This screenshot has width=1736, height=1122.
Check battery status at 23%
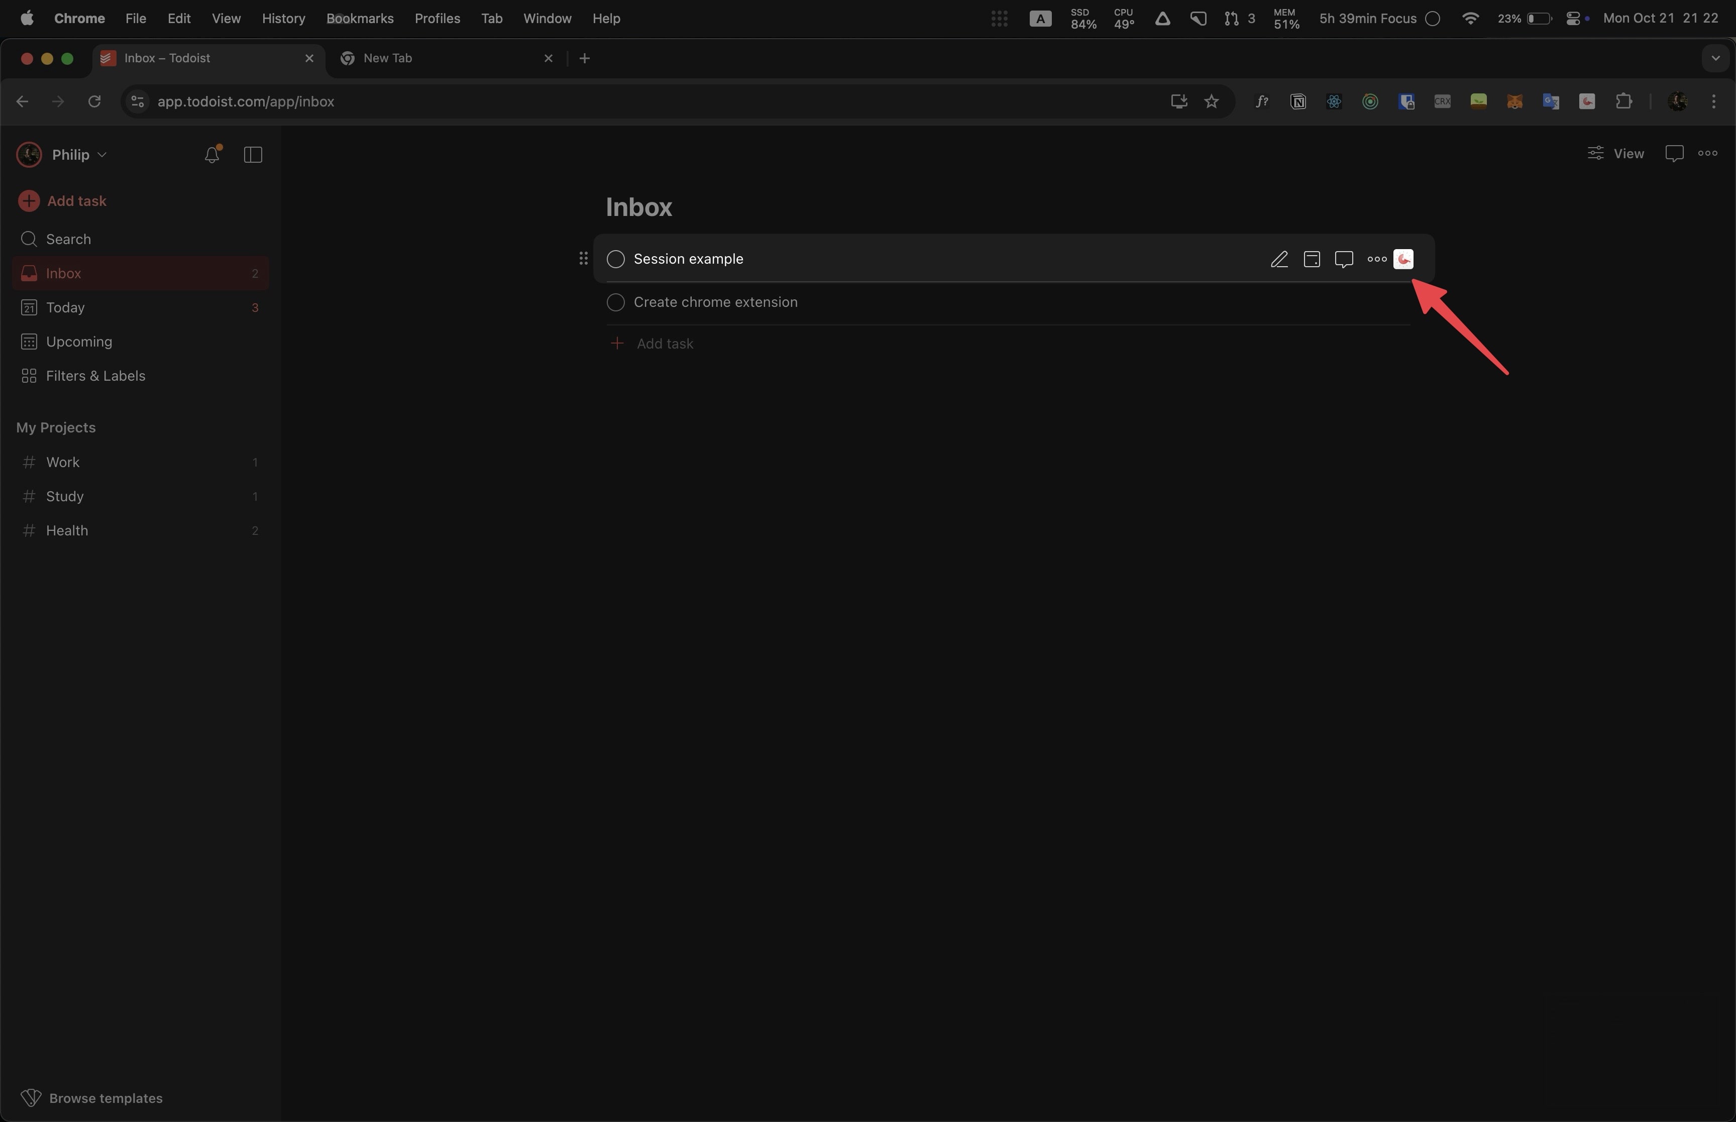coord(1524,18)
